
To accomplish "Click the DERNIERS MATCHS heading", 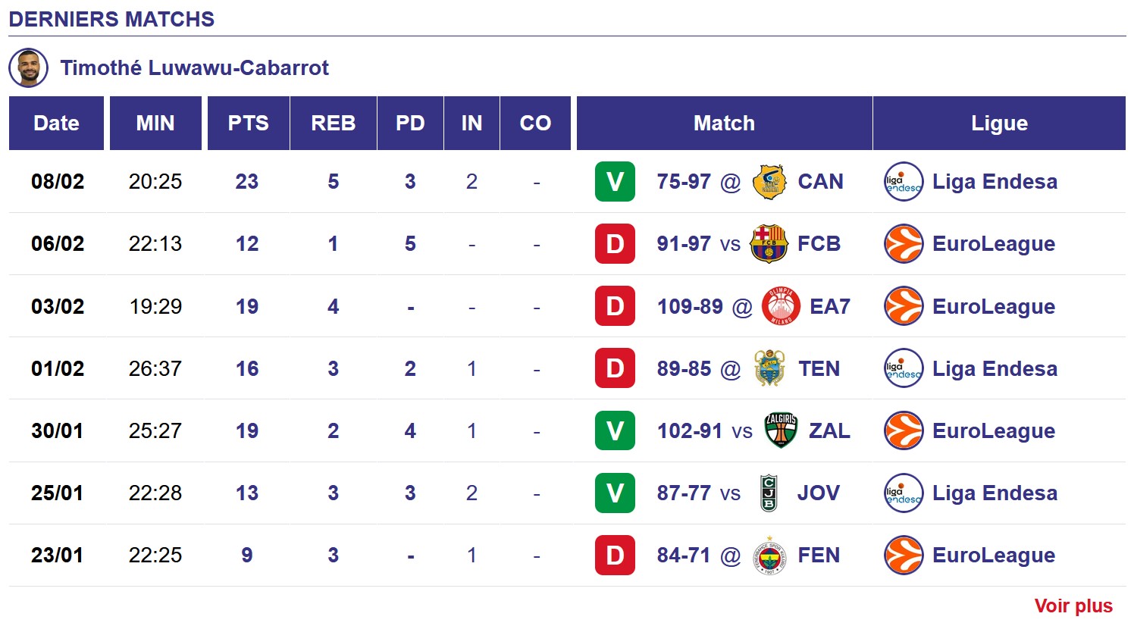I will [110, 19].
